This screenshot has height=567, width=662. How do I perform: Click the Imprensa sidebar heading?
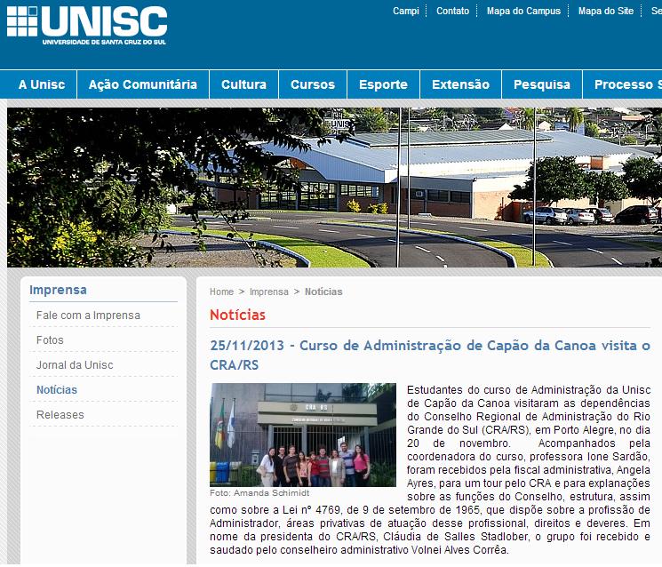(x=58, y=290)
